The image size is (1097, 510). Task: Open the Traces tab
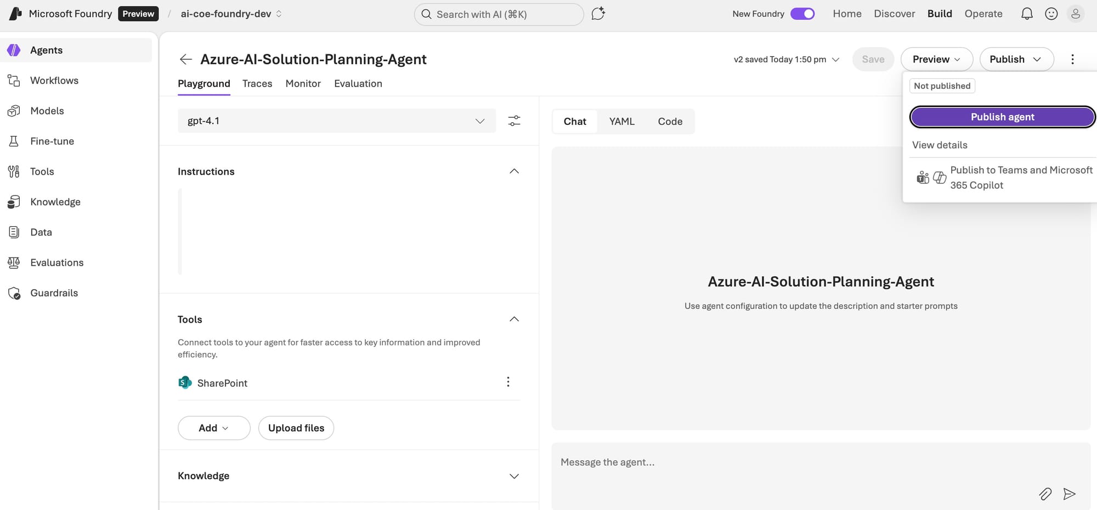257,83
